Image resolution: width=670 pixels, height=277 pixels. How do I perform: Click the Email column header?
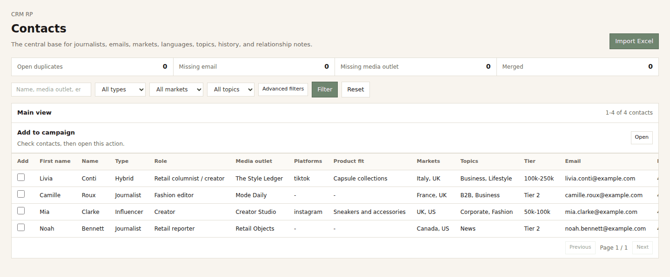pyautogui.click(x=573, y=161)
